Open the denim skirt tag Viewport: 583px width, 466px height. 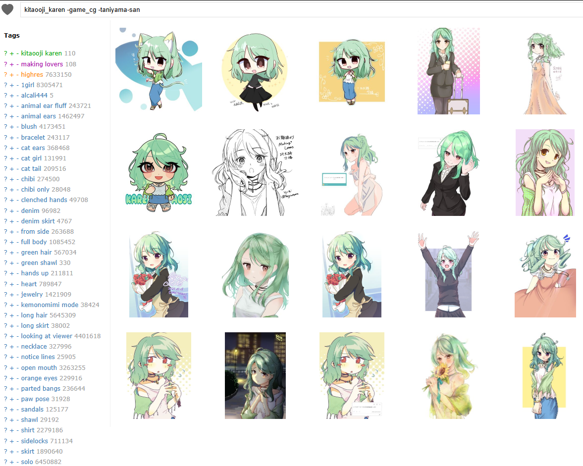coord(38,221)
